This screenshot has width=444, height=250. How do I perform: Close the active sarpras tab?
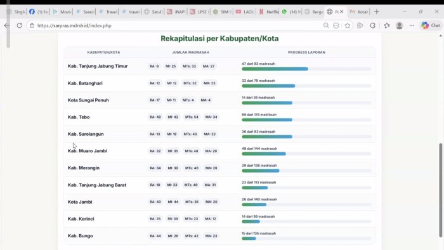[341, 11]
